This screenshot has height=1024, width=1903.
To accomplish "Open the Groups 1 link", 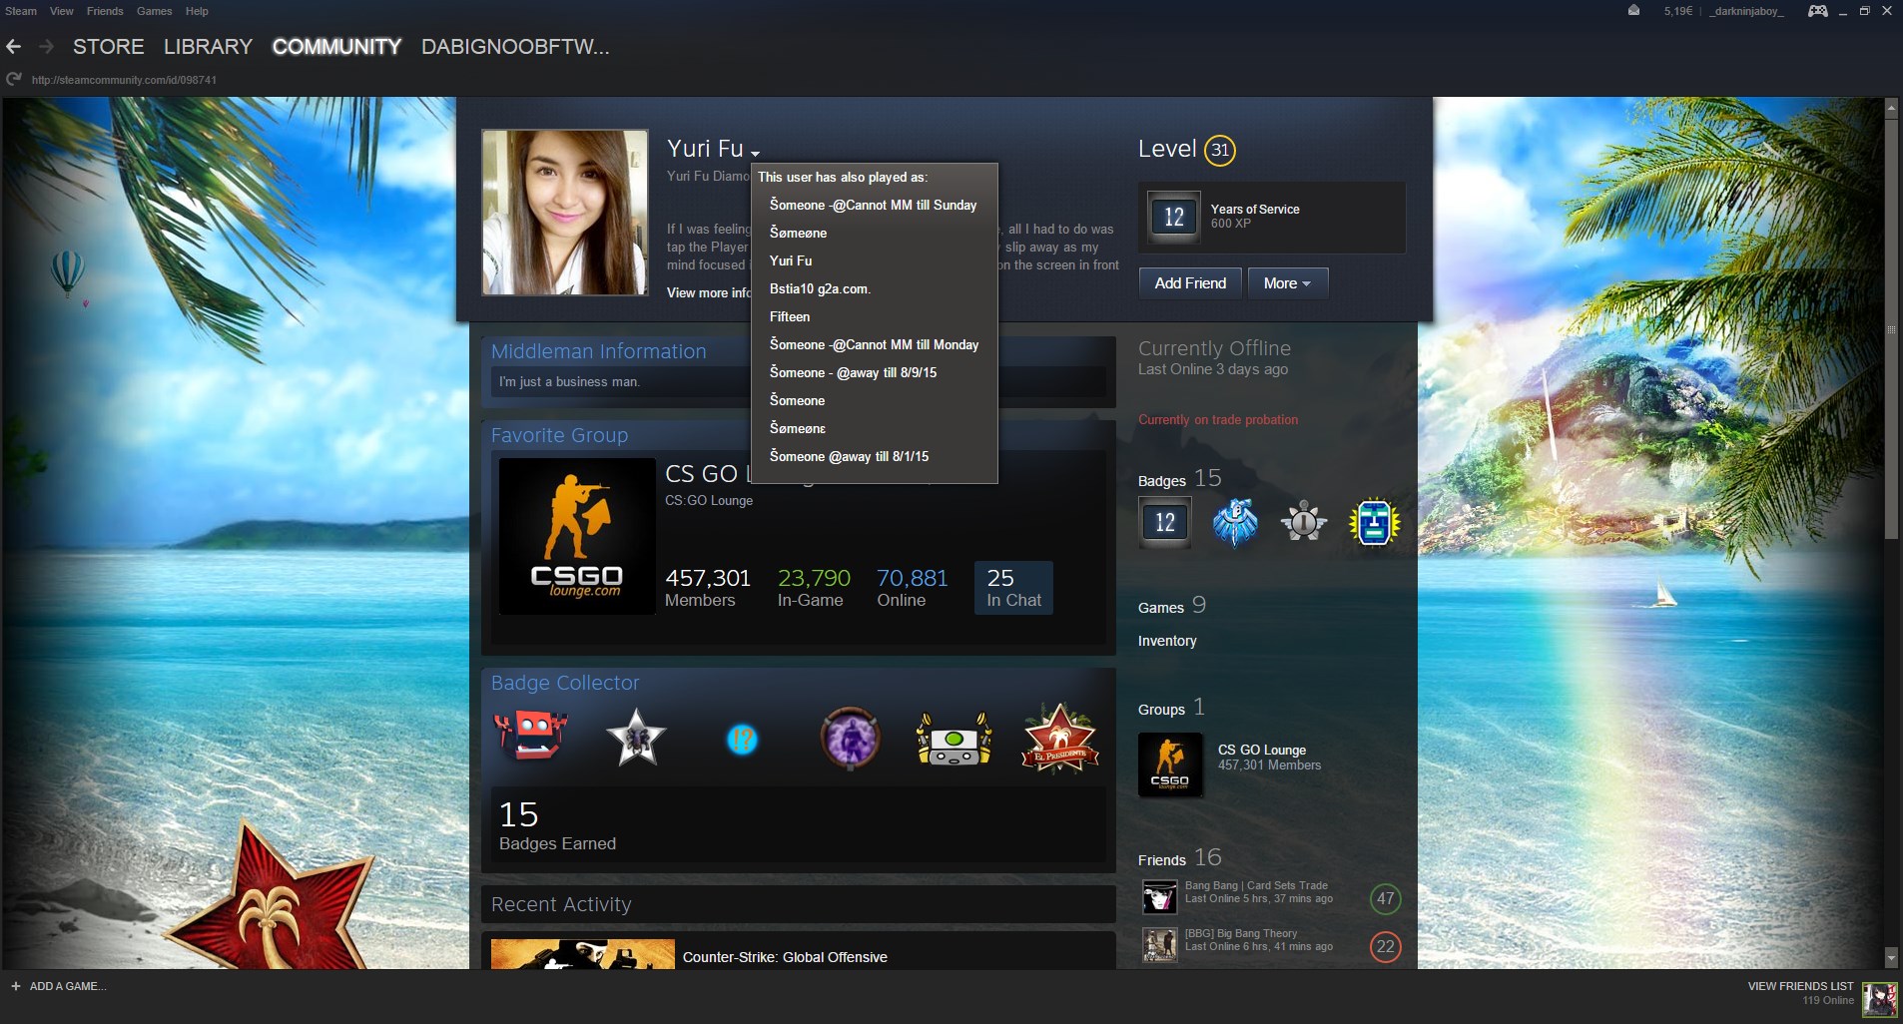I will click(1171, 708).
